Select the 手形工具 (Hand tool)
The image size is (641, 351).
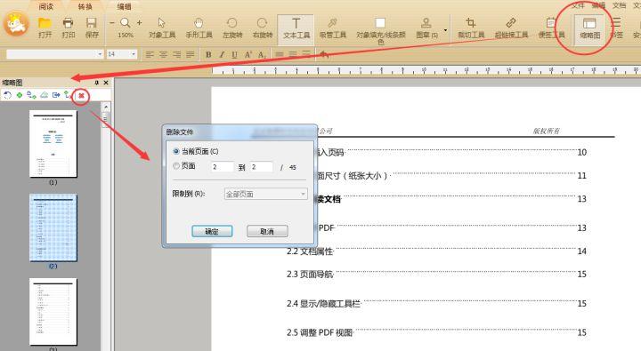click(x=199, y=28)
